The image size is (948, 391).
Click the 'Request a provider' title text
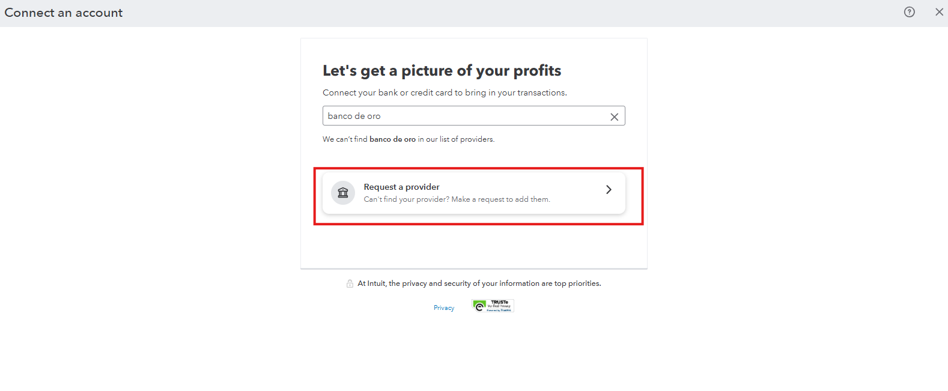tap(401, 187)
